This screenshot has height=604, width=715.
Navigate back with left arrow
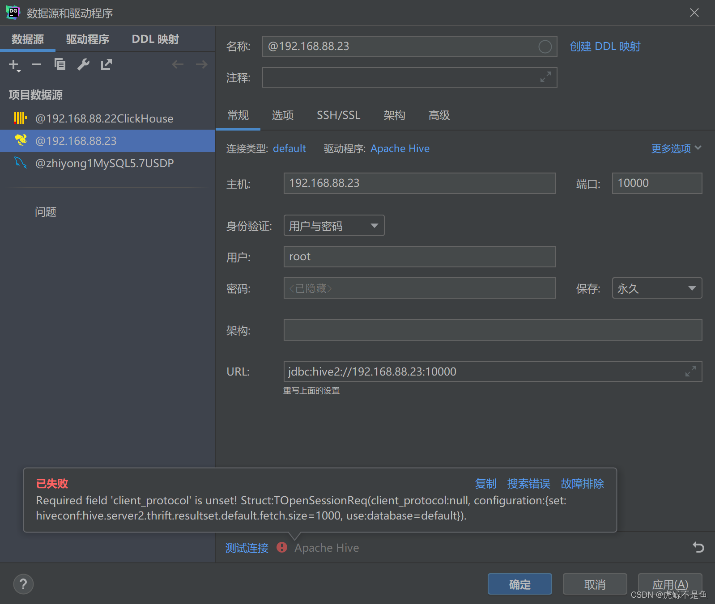coord(178,65)
